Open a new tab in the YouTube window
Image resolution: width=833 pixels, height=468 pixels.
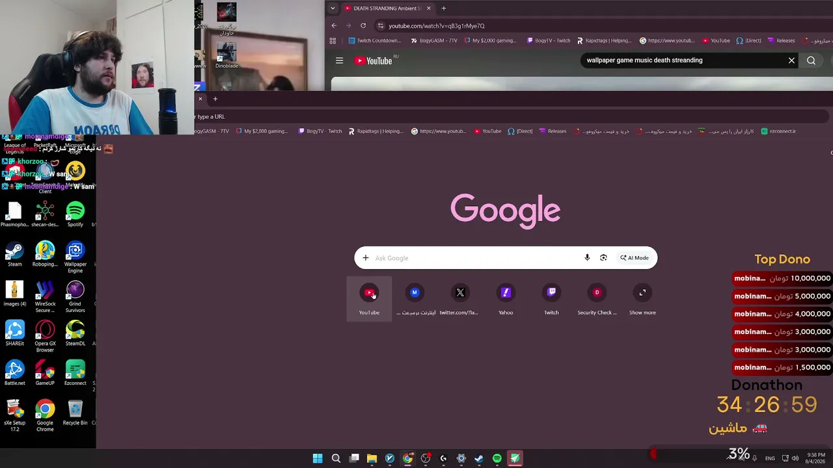coord(443,8)
